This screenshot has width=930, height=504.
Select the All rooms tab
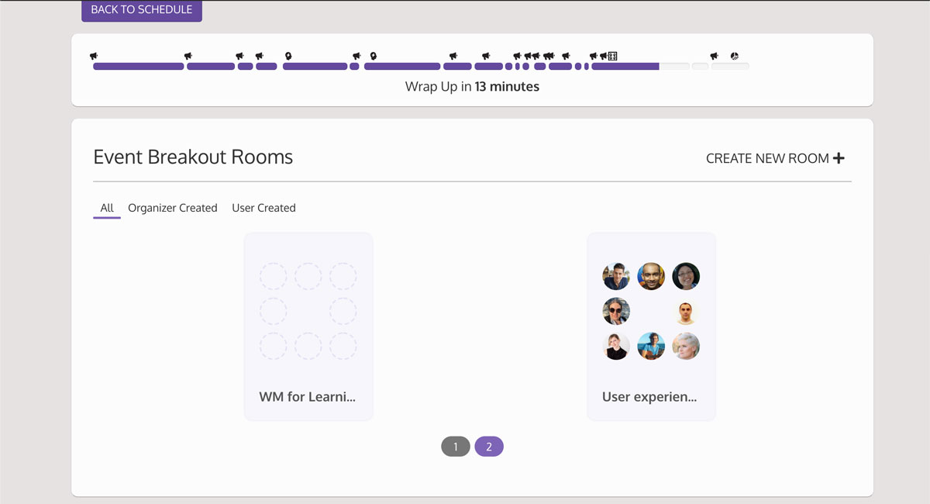click(x=107, y=208)
